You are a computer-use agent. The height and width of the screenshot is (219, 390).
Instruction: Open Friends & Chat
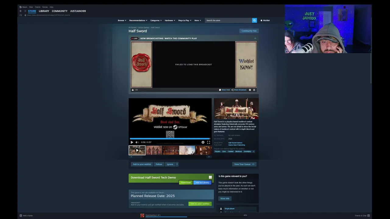(362, 216)
